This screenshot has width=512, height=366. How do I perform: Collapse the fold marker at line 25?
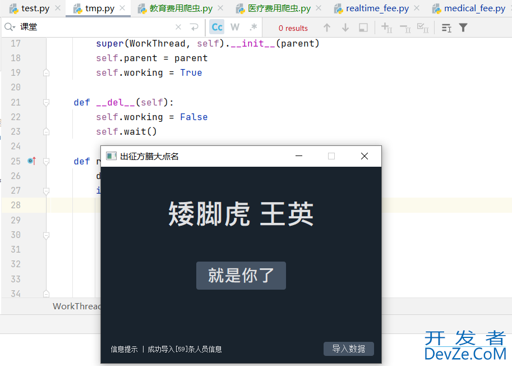click(47, 162)
